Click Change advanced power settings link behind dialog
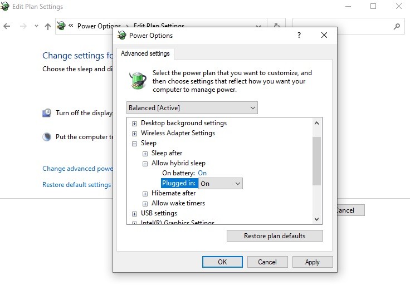This screenshot has height=295, width=410. click(x=77, y=169)
